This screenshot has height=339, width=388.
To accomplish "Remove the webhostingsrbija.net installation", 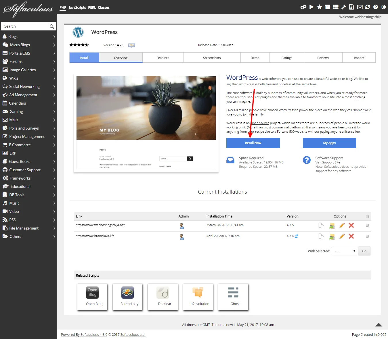I will [x=351, y=226].
